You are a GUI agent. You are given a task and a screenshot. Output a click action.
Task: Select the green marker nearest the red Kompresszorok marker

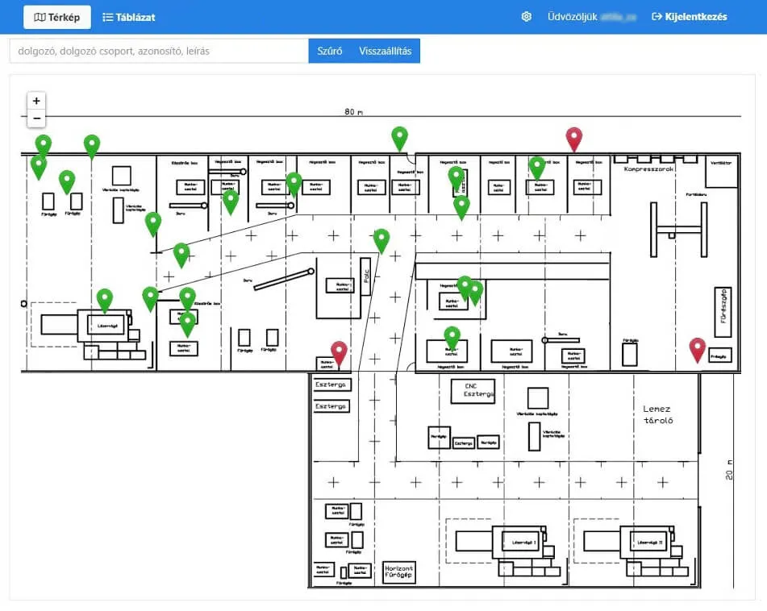(537, 168)
